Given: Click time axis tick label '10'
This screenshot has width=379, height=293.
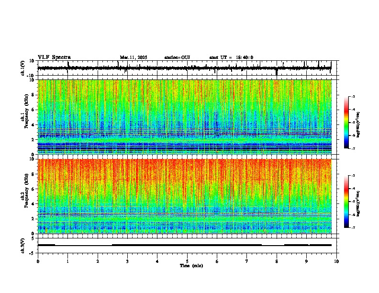Looking at the screenshot, I should (x=336, y=261).
